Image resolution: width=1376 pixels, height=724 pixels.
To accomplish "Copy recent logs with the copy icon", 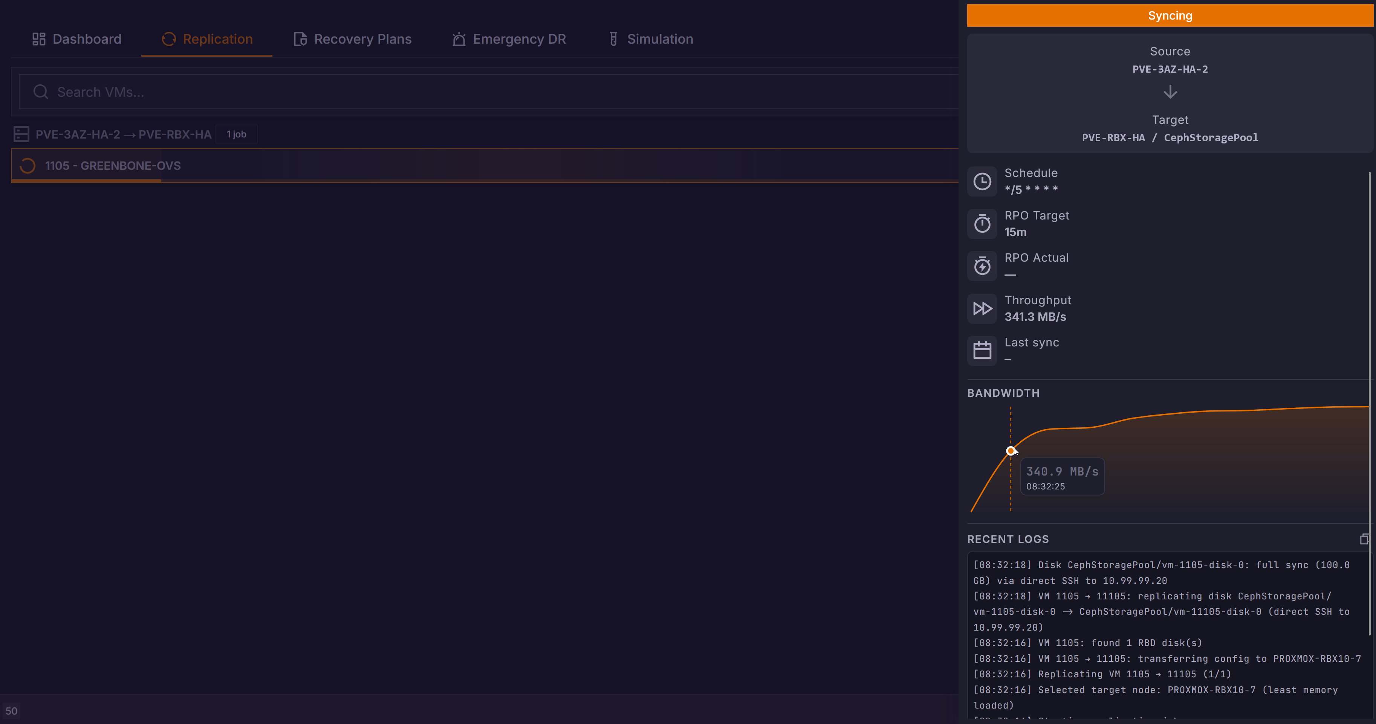I will coord(1364,539).
